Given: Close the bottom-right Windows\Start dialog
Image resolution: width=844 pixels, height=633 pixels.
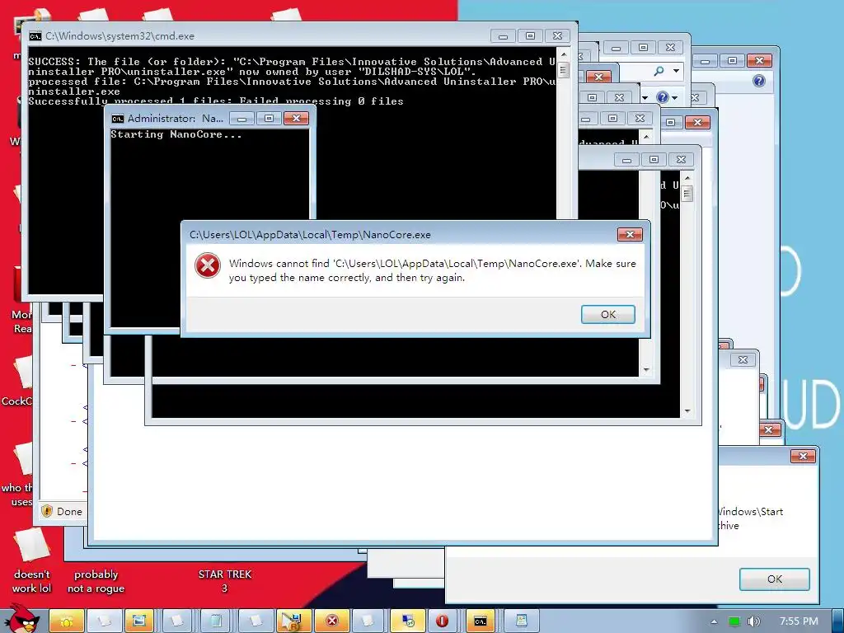Looking at the screenshot, I should (803, 456).
